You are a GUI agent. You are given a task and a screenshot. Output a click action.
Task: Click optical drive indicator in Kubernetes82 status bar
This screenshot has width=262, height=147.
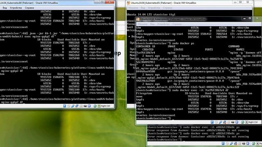click(216, 122)
